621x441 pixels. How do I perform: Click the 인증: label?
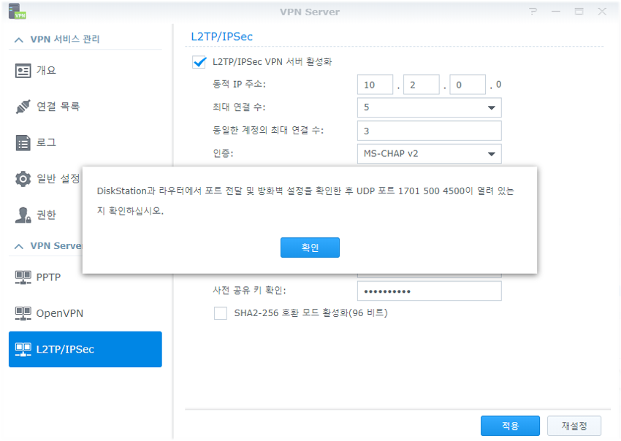coord(223,153)
